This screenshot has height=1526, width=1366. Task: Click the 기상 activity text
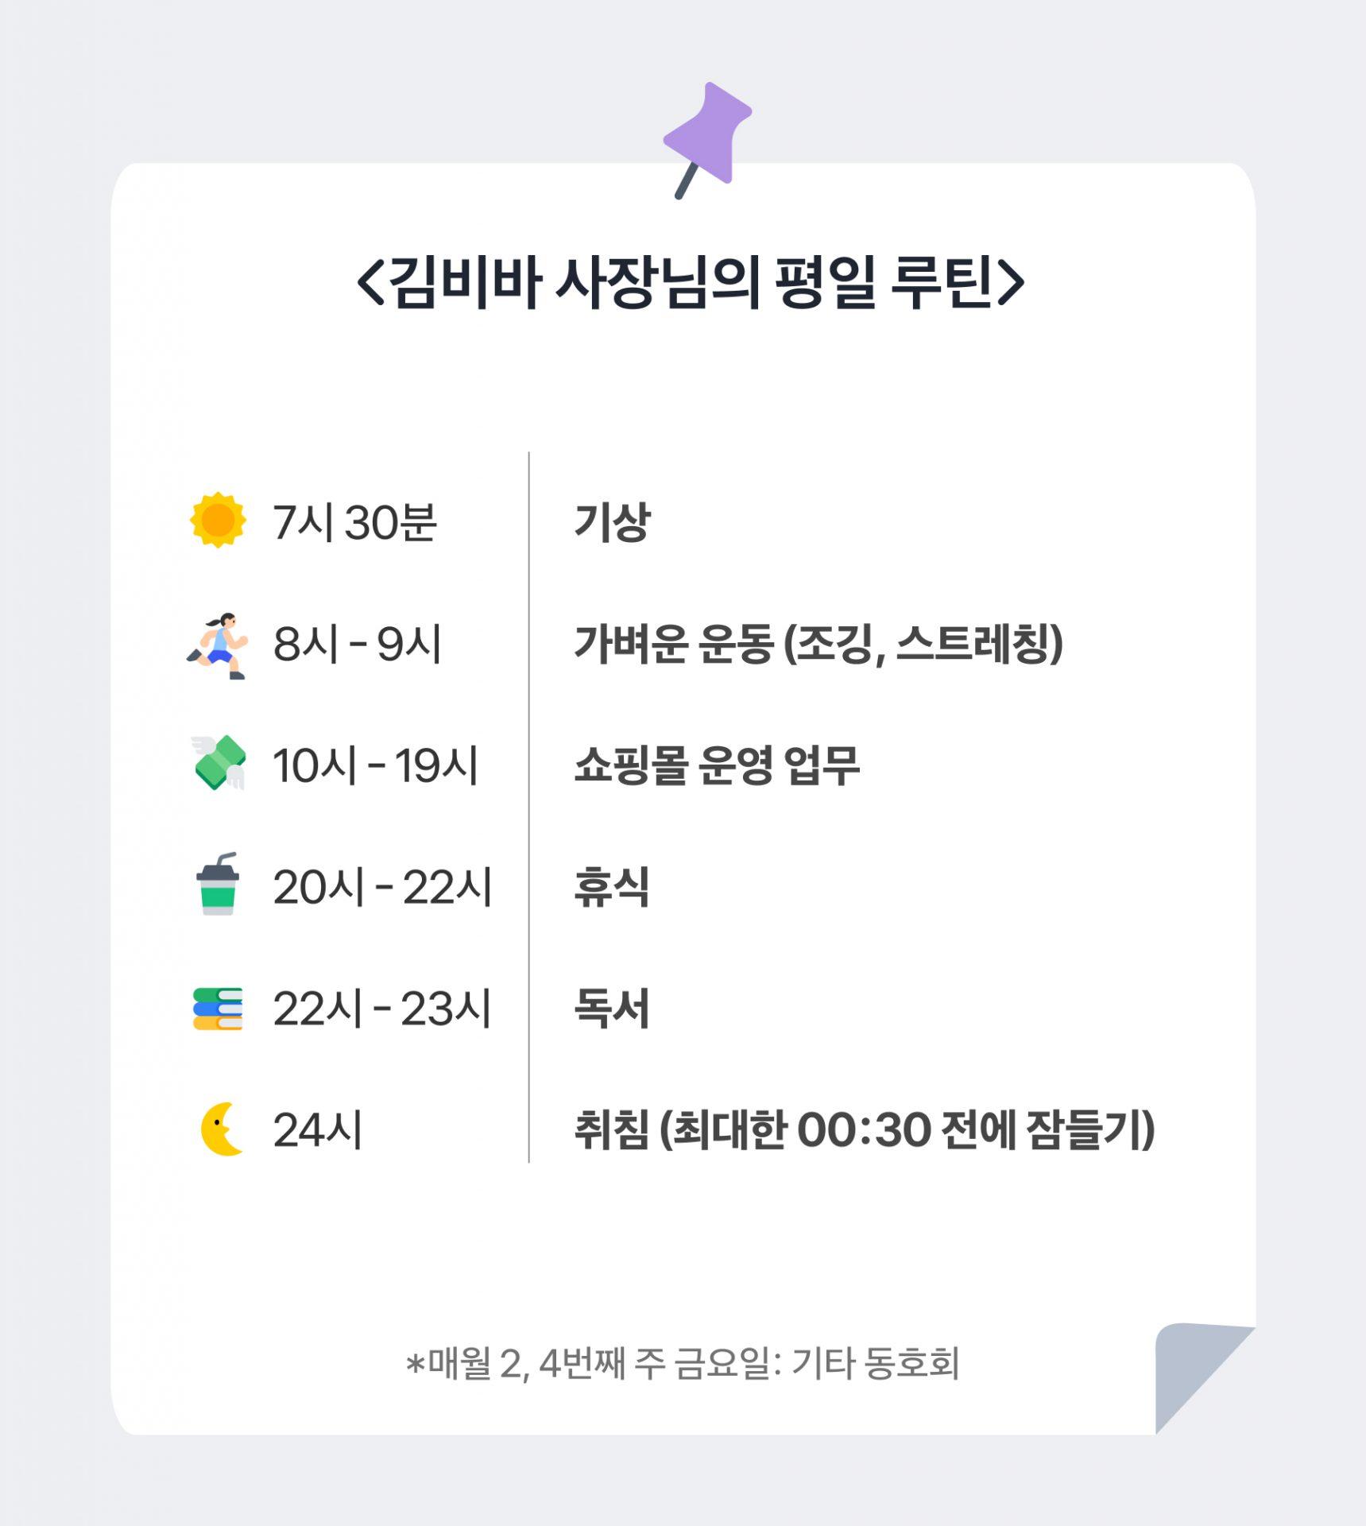(x=612, y=522)
